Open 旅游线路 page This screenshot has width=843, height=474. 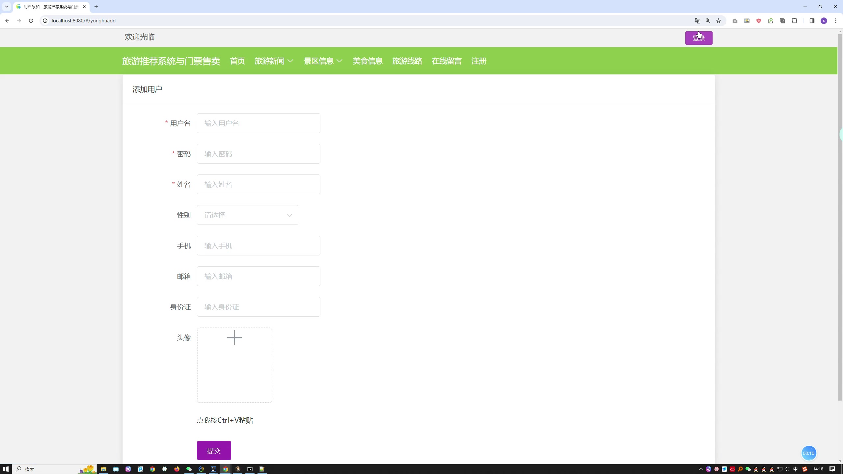407,61
